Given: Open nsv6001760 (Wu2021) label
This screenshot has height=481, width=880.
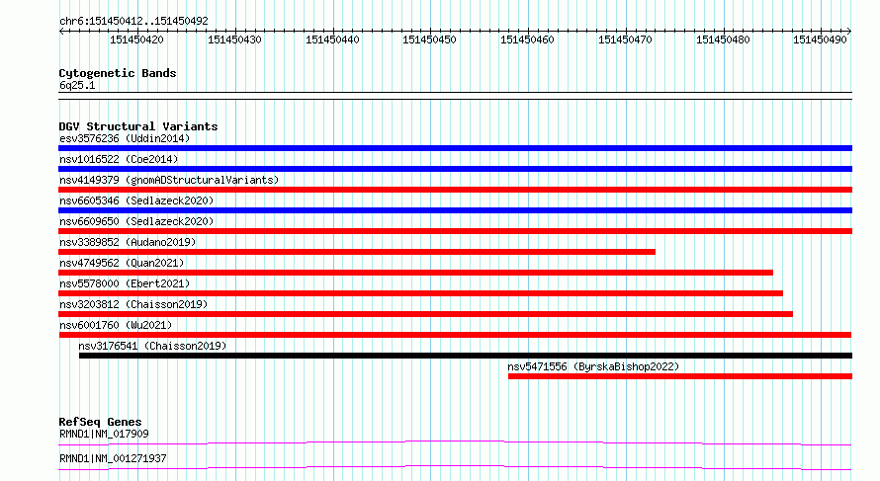Looking at the screenshot, I should [x=116, y=325].
